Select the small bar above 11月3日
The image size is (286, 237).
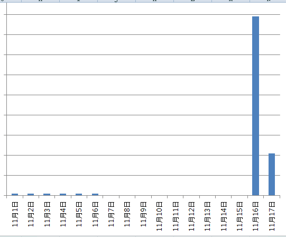pos(47,195)
